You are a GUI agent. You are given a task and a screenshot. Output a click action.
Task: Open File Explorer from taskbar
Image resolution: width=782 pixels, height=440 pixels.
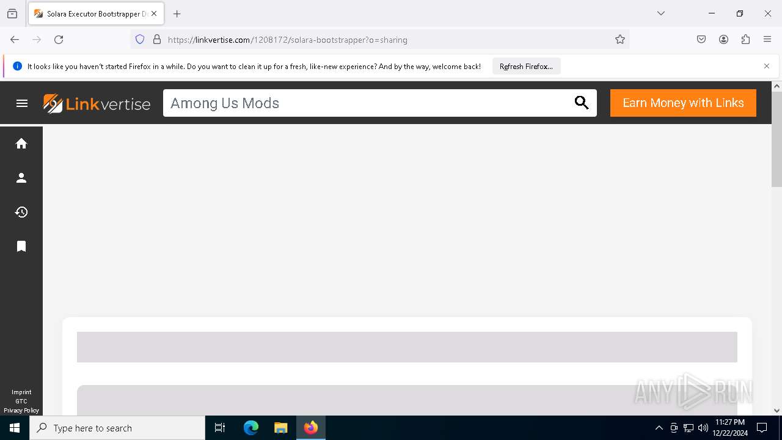click(280, 428)
